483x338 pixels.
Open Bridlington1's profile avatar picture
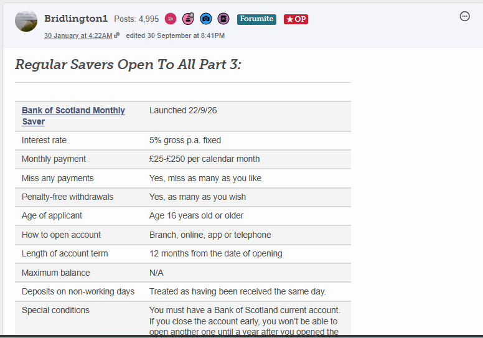click(26, 21)
